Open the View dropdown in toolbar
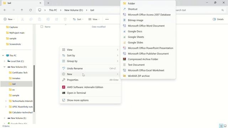Viewport: 228px width, 128px height. pos(94,19)
